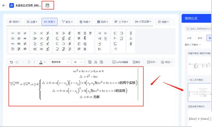This screenshot has width=212, height=127.
Task: Insert the rationals ℚ symbol
Action: coord(85,44)
